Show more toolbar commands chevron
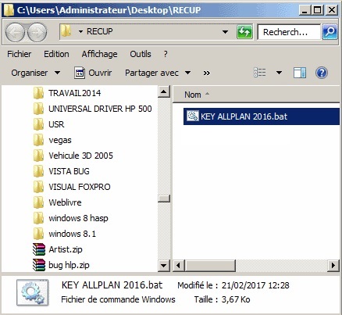The width and height of the screenshot is (342, 315). (x=207, y=73)
